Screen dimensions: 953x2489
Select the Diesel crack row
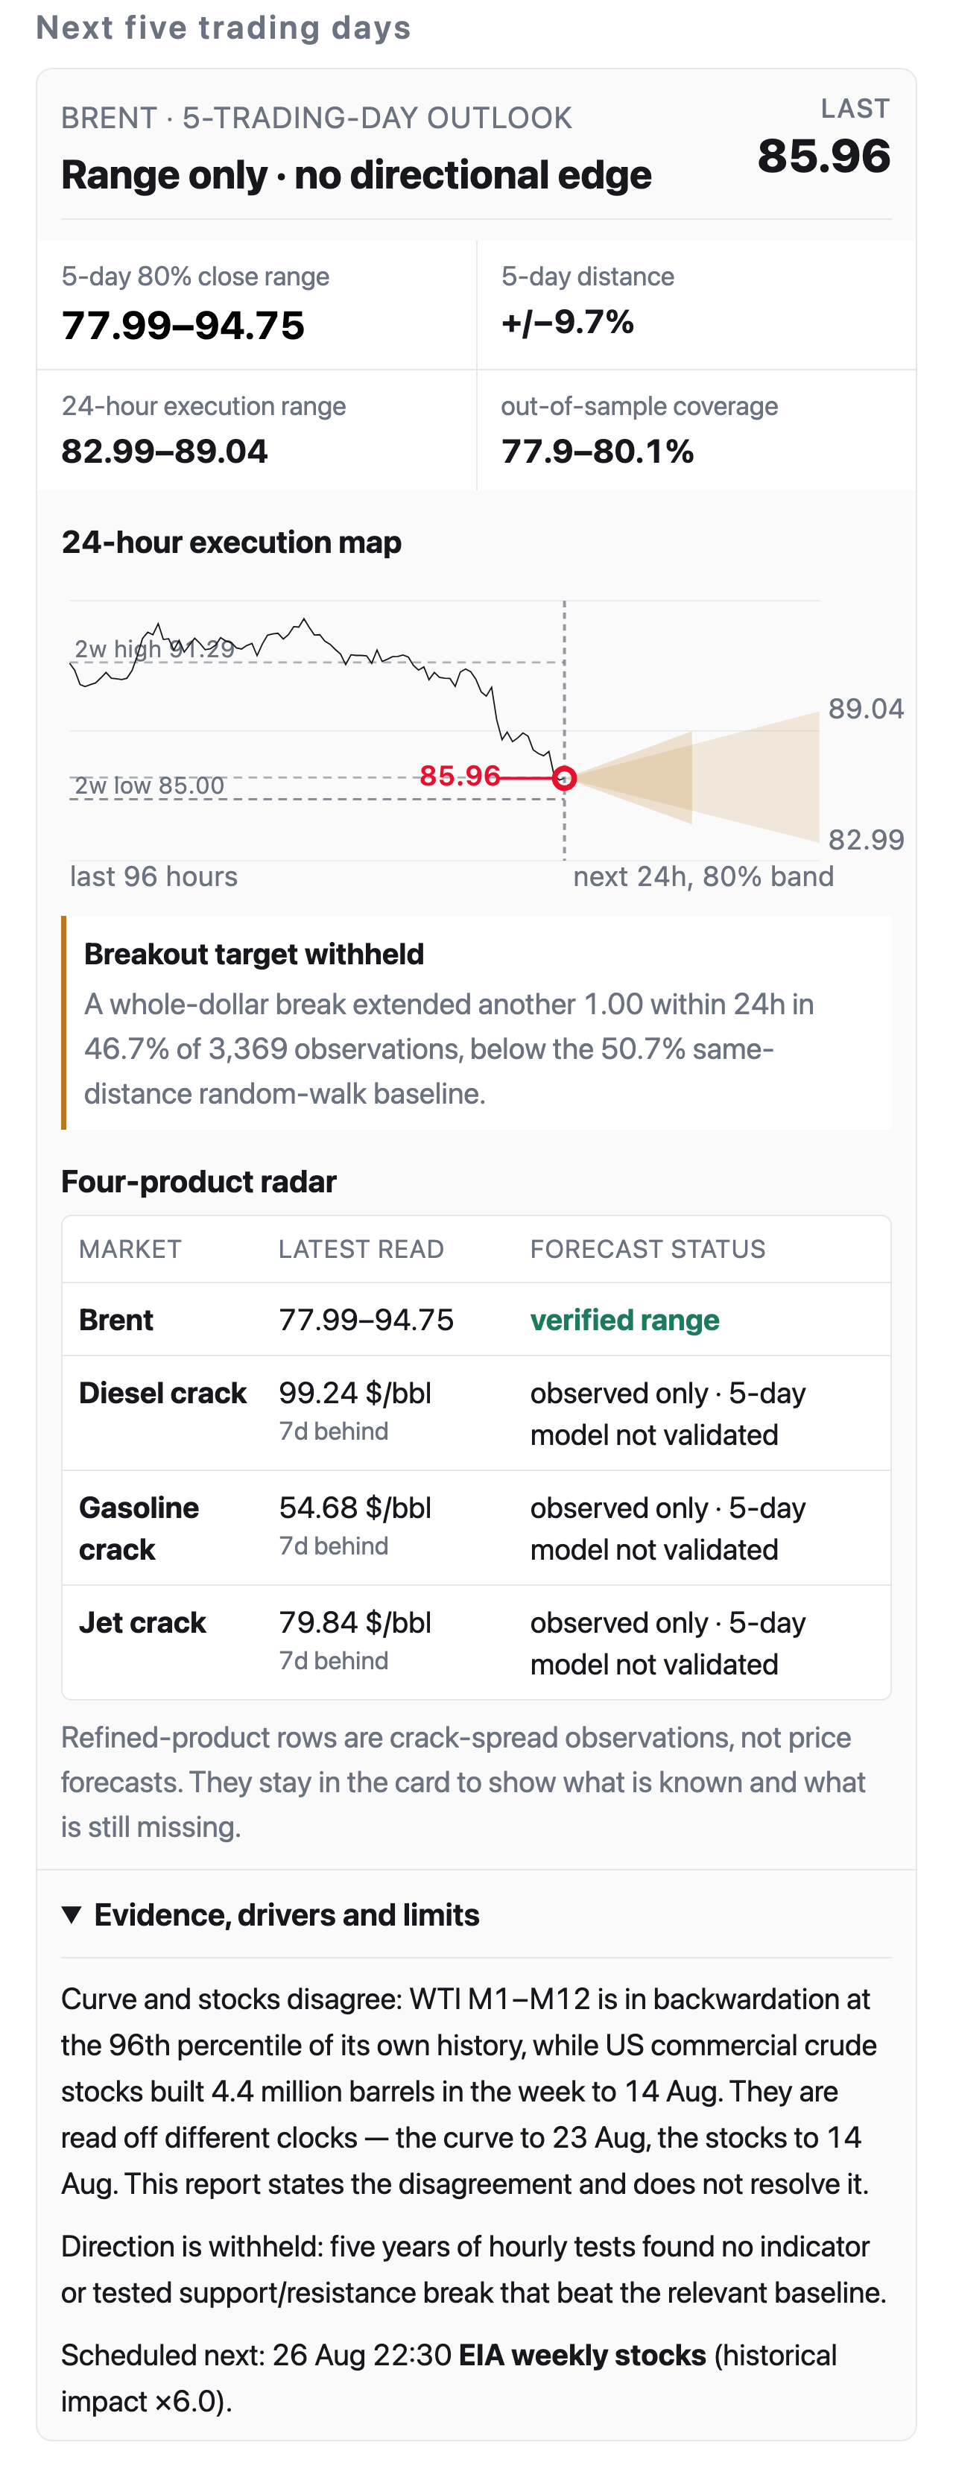477,1413
